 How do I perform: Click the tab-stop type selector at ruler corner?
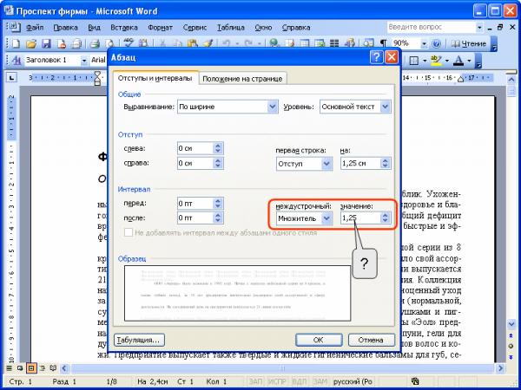12,78
